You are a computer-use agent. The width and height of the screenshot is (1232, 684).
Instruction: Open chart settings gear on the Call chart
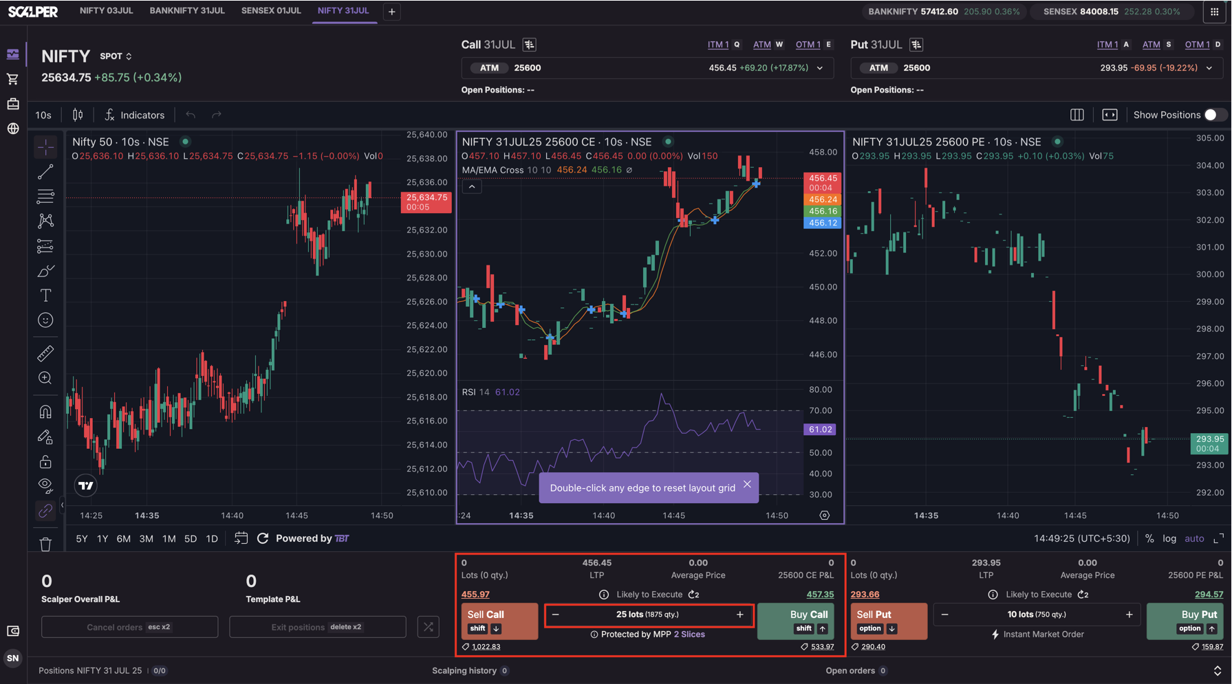(x=825, y=515)
